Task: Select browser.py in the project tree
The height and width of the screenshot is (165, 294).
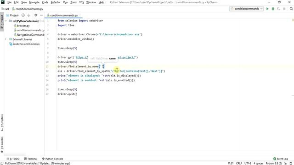Action: point(22,26)
